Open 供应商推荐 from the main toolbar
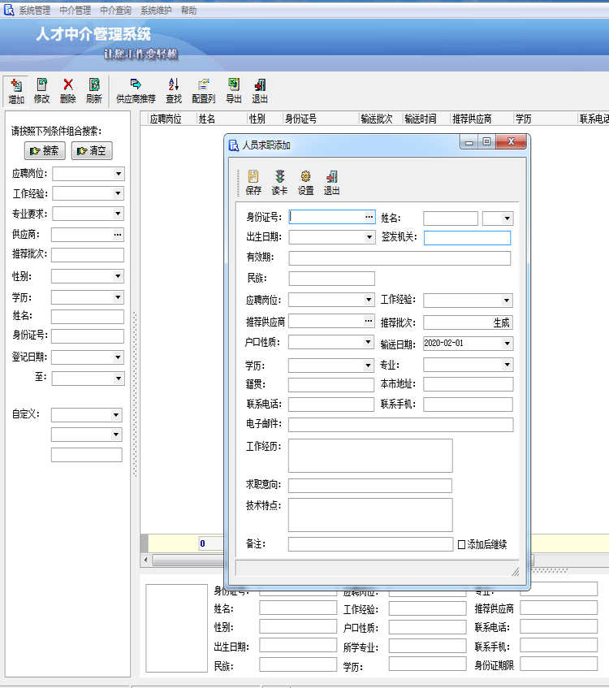 [136, 91]
